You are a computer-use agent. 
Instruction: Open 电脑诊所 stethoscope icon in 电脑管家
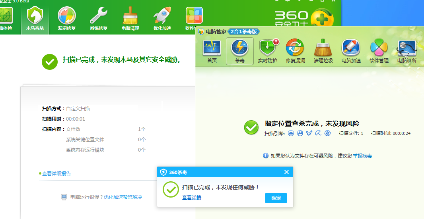(x=406, y=51)
